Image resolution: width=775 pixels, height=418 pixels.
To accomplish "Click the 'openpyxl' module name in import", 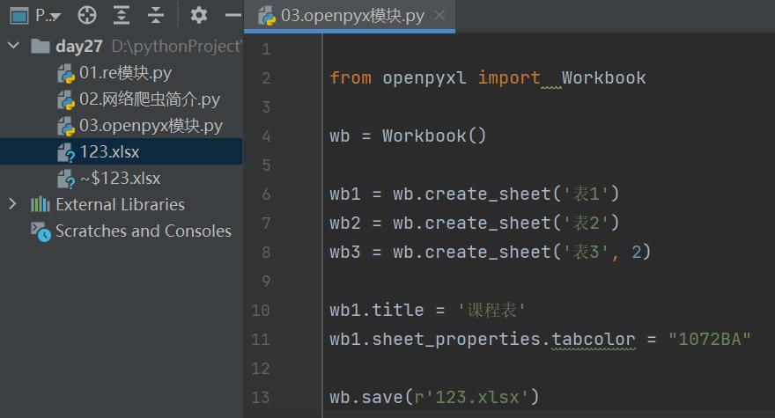I will 424,78.
